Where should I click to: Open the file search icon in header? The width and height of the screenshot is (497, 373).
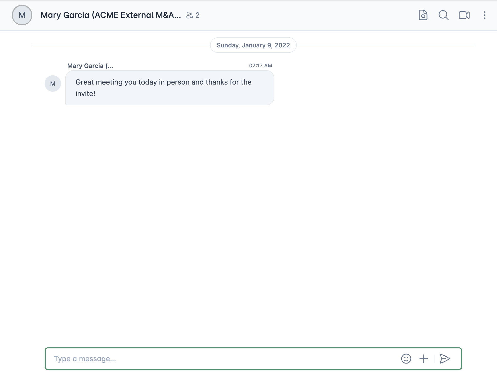pyautogui.click(x=423, y=15)
